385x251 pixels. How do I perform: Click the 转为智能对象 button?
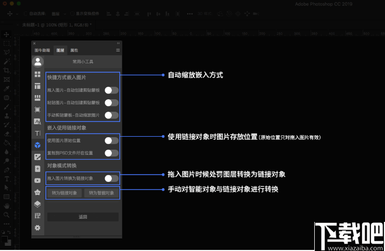point(101,193)
